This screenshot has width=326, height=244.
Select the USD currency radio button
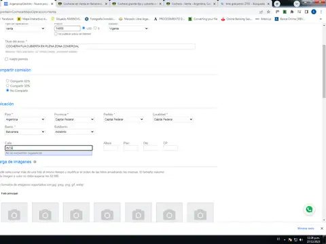(84, 28)
